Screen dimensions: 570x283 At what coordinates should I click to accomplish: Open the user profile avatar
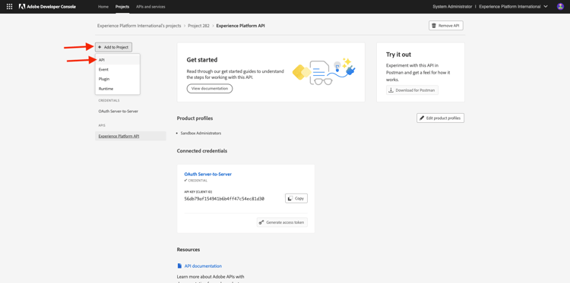pyautogui.click(x=560, y=7)
